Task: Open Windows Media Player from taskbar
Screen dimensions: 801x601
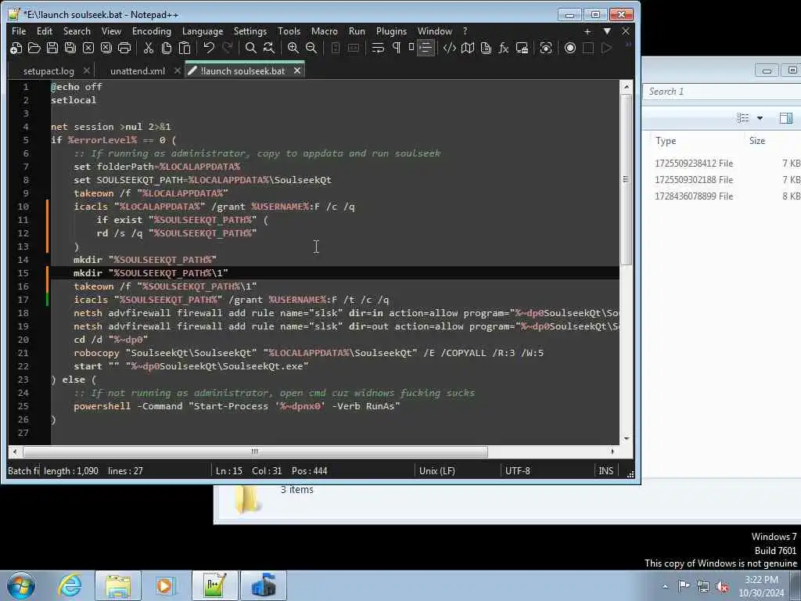Action: (165, 585)
